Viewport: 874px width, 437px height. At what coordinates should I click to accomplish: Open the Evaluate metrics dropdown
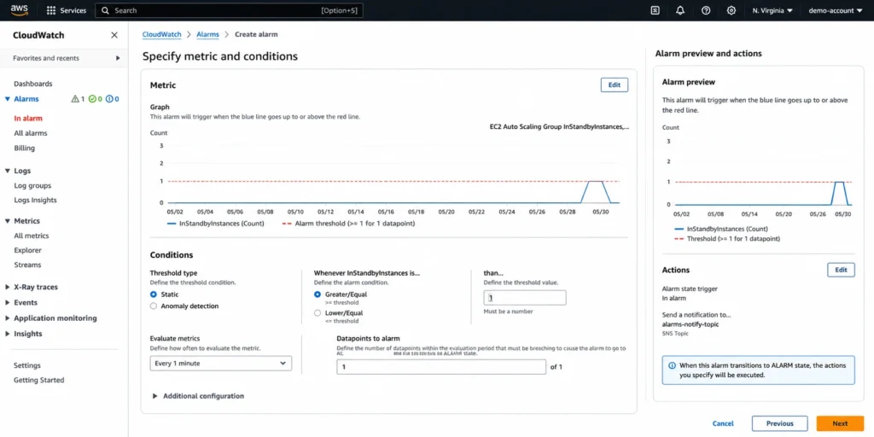(221, 364)
